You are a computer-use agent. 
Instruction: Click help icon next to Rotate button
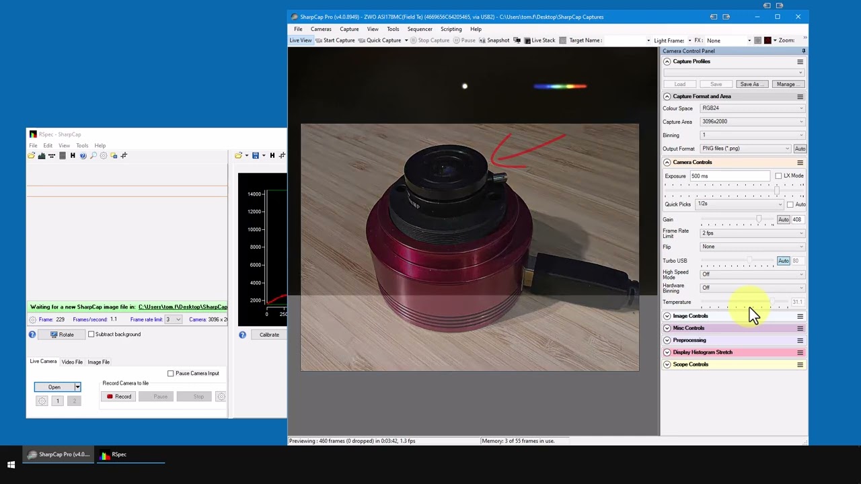pos(32,334)
